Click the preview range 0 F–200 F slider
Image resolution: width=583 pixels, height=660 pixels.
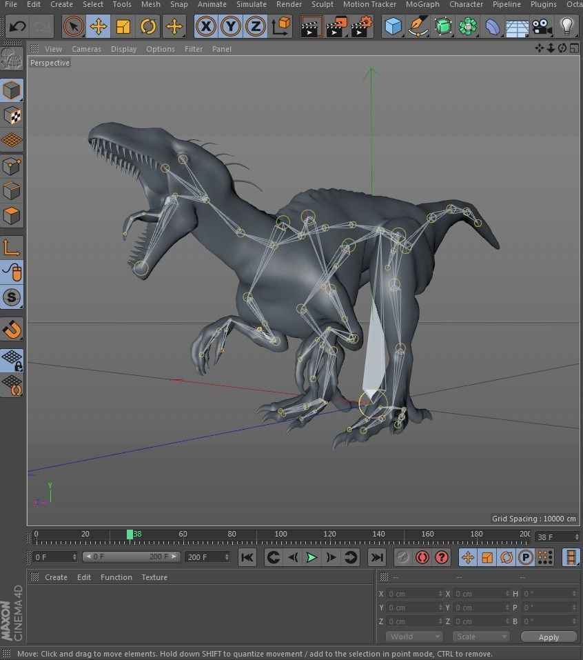(131, 557)
